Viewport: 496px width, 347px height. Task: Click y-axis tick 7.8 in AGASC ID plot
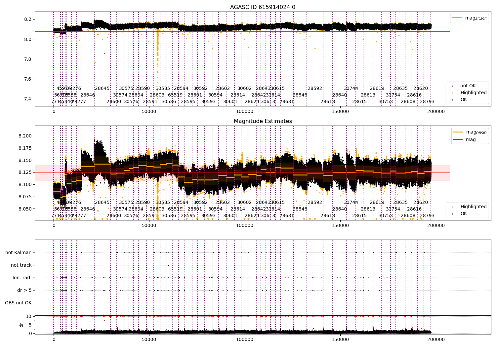[x=28, y=59]
